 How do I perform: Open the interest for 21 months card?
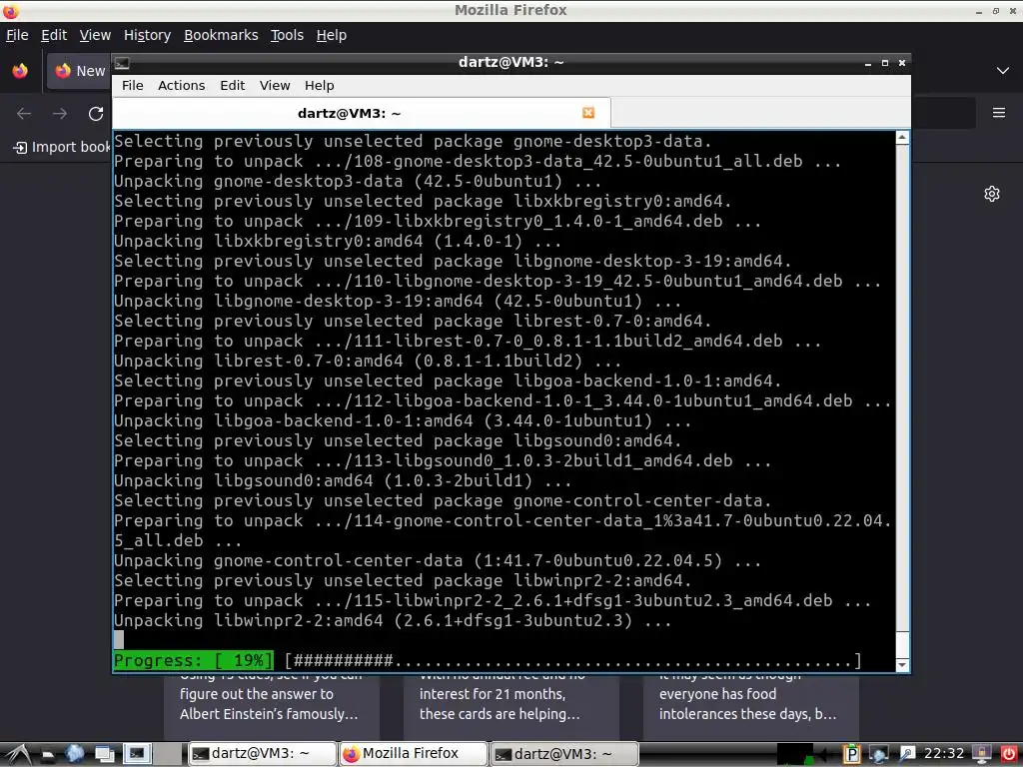[x=511, y=707]
